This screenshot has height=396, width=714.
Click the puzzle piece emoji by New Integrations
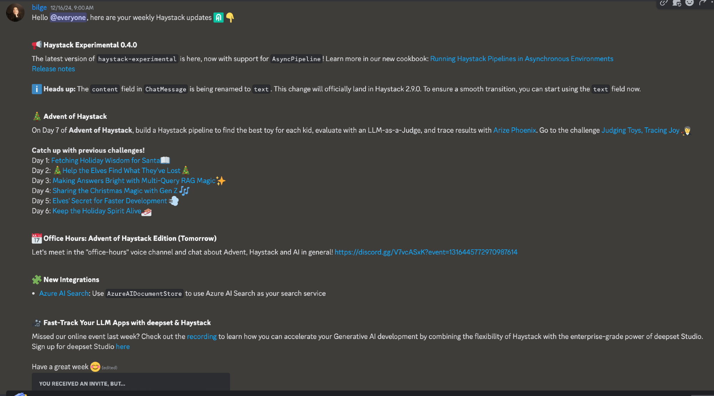pyautogui.click(x=37, y=280)
